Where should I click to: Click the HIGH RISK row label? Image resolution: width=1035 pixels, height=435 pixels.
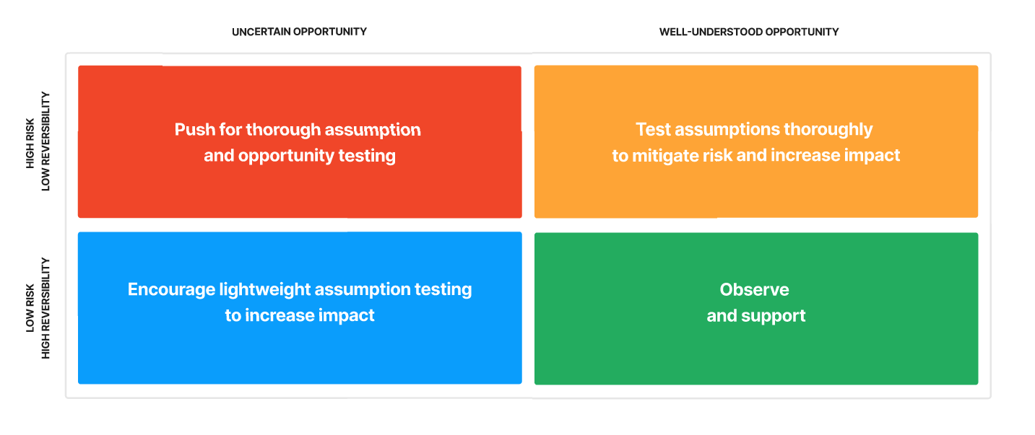pyautogui.click(x=31, y=141)
